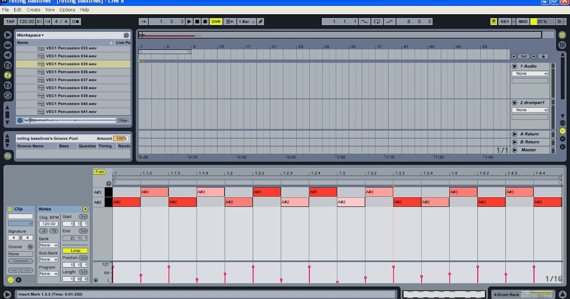Open the Bank dropdown in the Notes panel
The image size is (570, 299).
[x=49, y=245]
